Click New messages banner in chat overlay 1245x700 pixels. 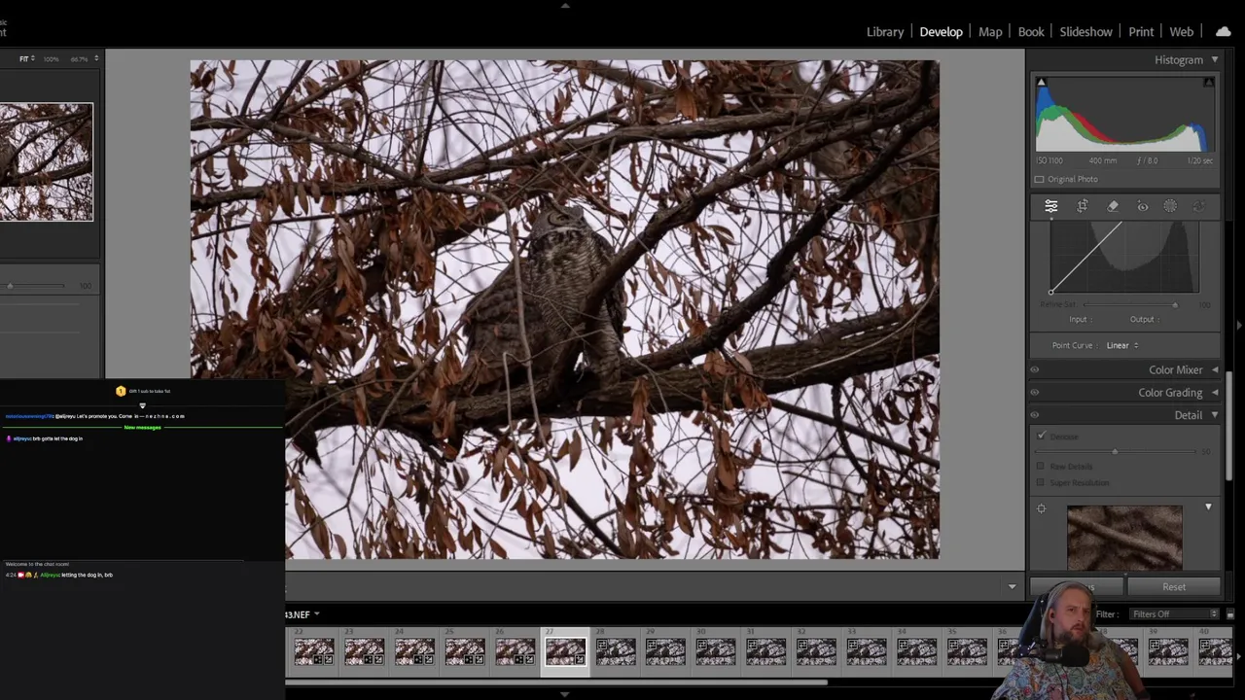142,427
